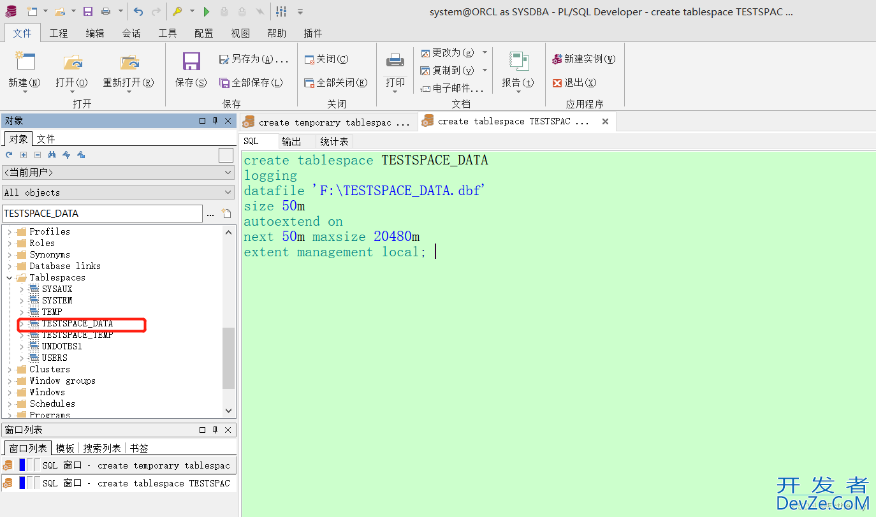Open the quick-access toolbar customize arrow

pos(300,11)
